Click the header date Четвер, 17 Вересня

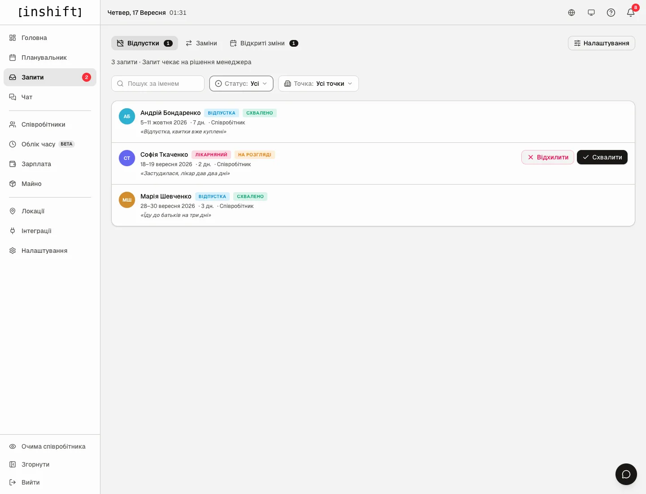137,13
